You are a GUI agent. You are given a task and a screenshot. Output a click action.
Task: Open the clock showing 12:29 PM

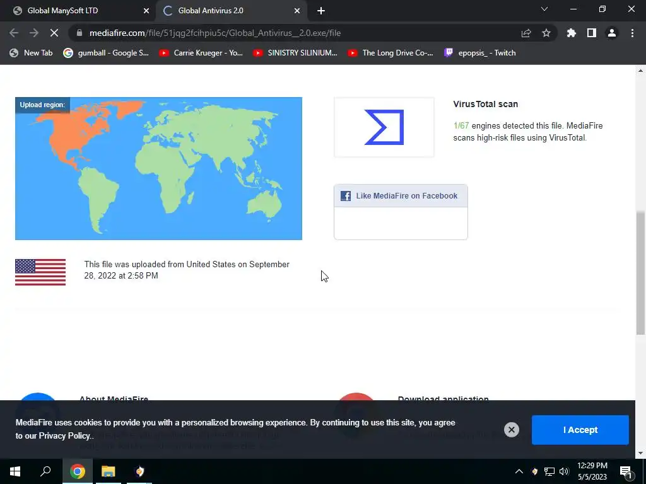pyautogui.click(x=592, y=471)
